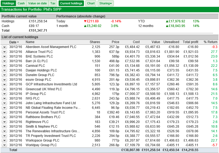Open the Tax tab

(x=53, y=3)
